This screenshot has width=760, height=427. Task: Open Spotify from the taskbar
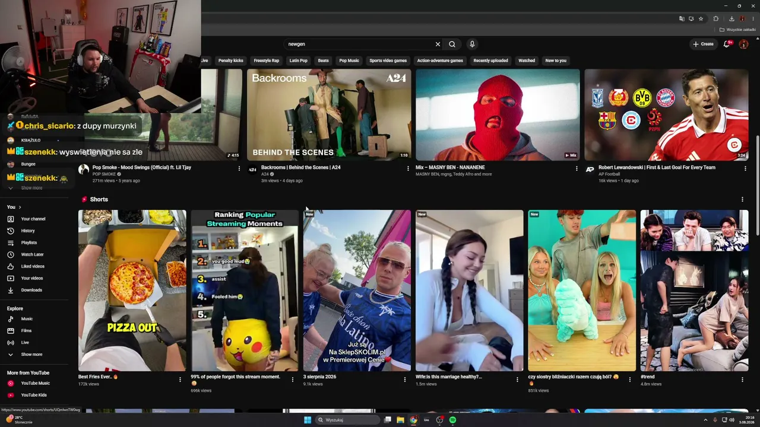point(452,420)
